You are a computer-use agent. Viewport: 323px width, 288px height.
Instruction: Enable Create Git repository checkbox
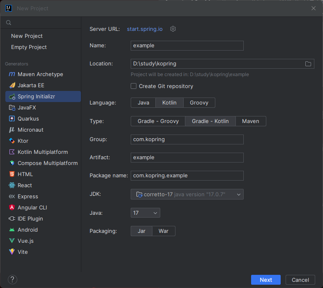tap(134, 86)
